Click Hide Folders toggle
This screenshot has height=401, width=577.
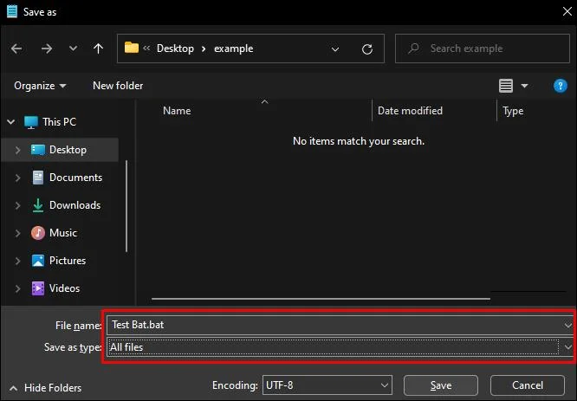(x=45, y=388)
